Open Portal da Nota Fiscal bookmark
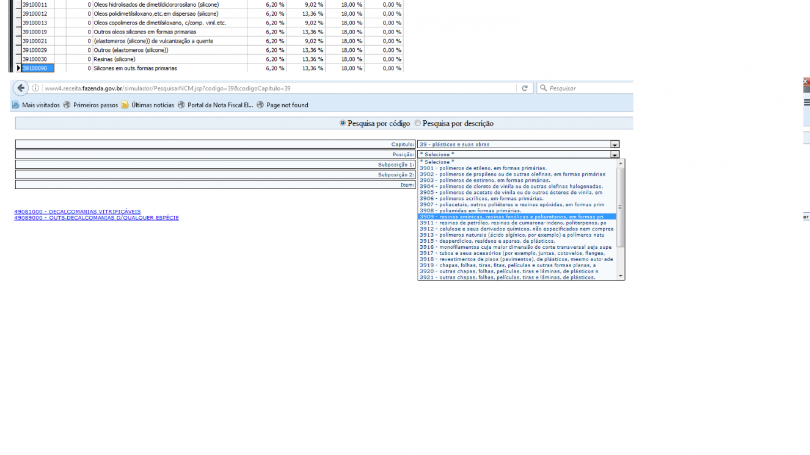810x455 pixels. (215, 105)
